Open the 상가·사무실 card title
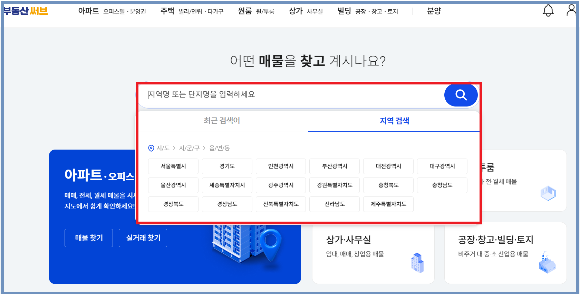 pyautogui.click(x=348, y=240)
